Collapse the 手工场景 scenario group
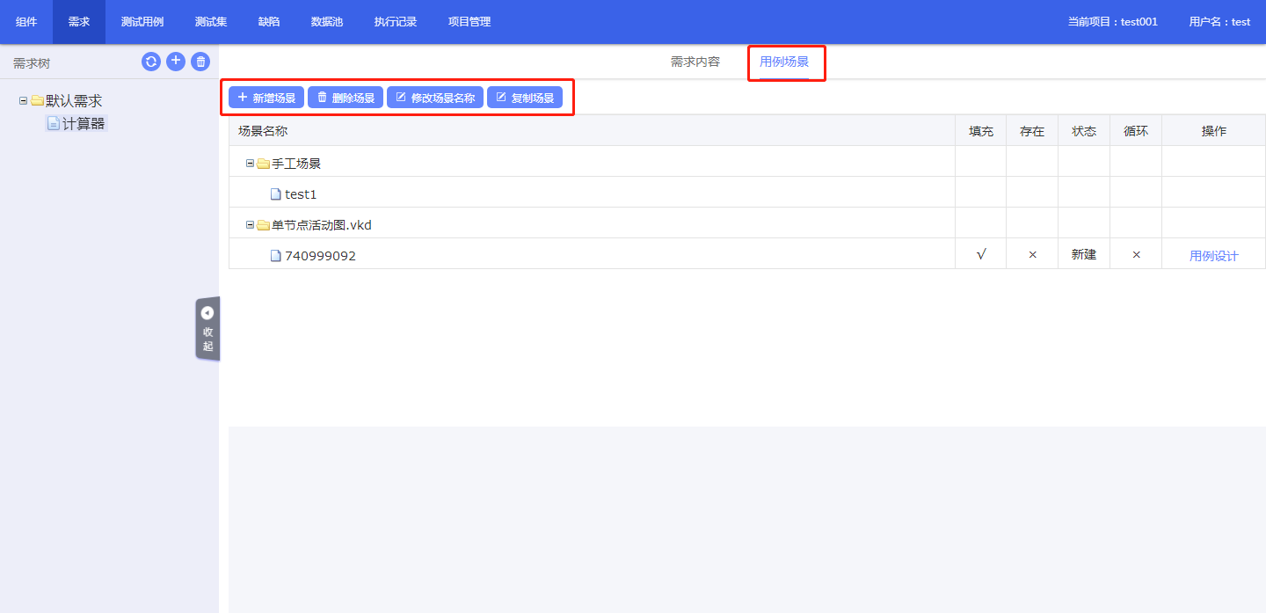The image size is (1266, 613). click(x=250, y=164)
